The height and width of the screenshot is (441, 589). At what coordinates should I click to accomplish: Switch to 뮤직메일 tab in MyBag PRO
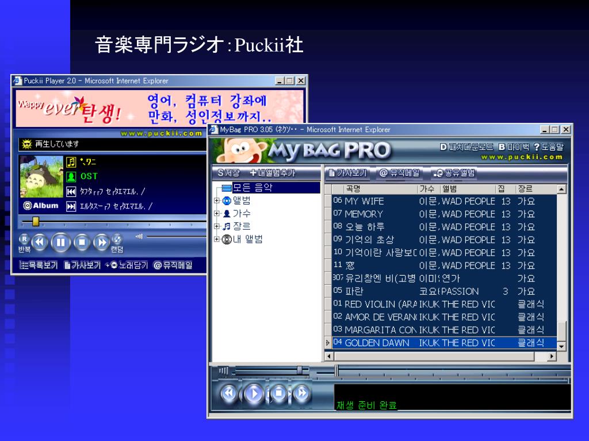[x=399, y=173]
